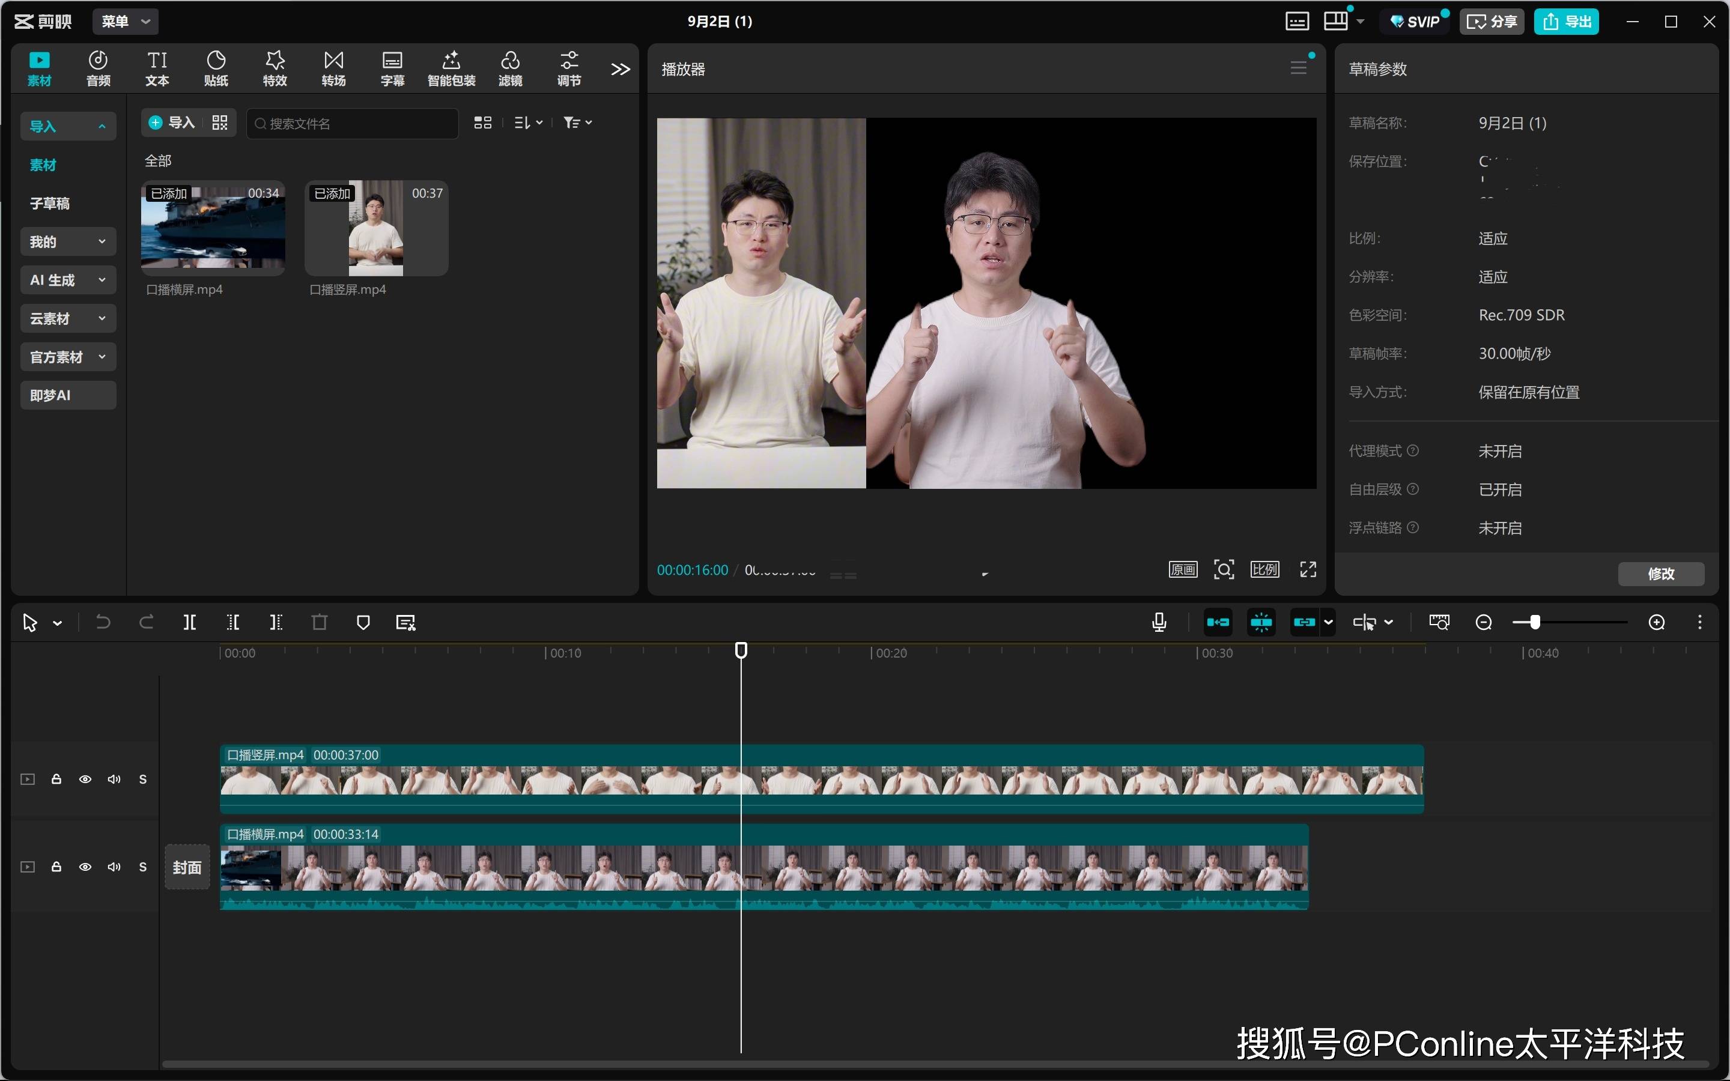The height and width of the screenshot is (1081, 1730).
Task: Open the 滤镜 filters tab
Action: pos(510,68)
